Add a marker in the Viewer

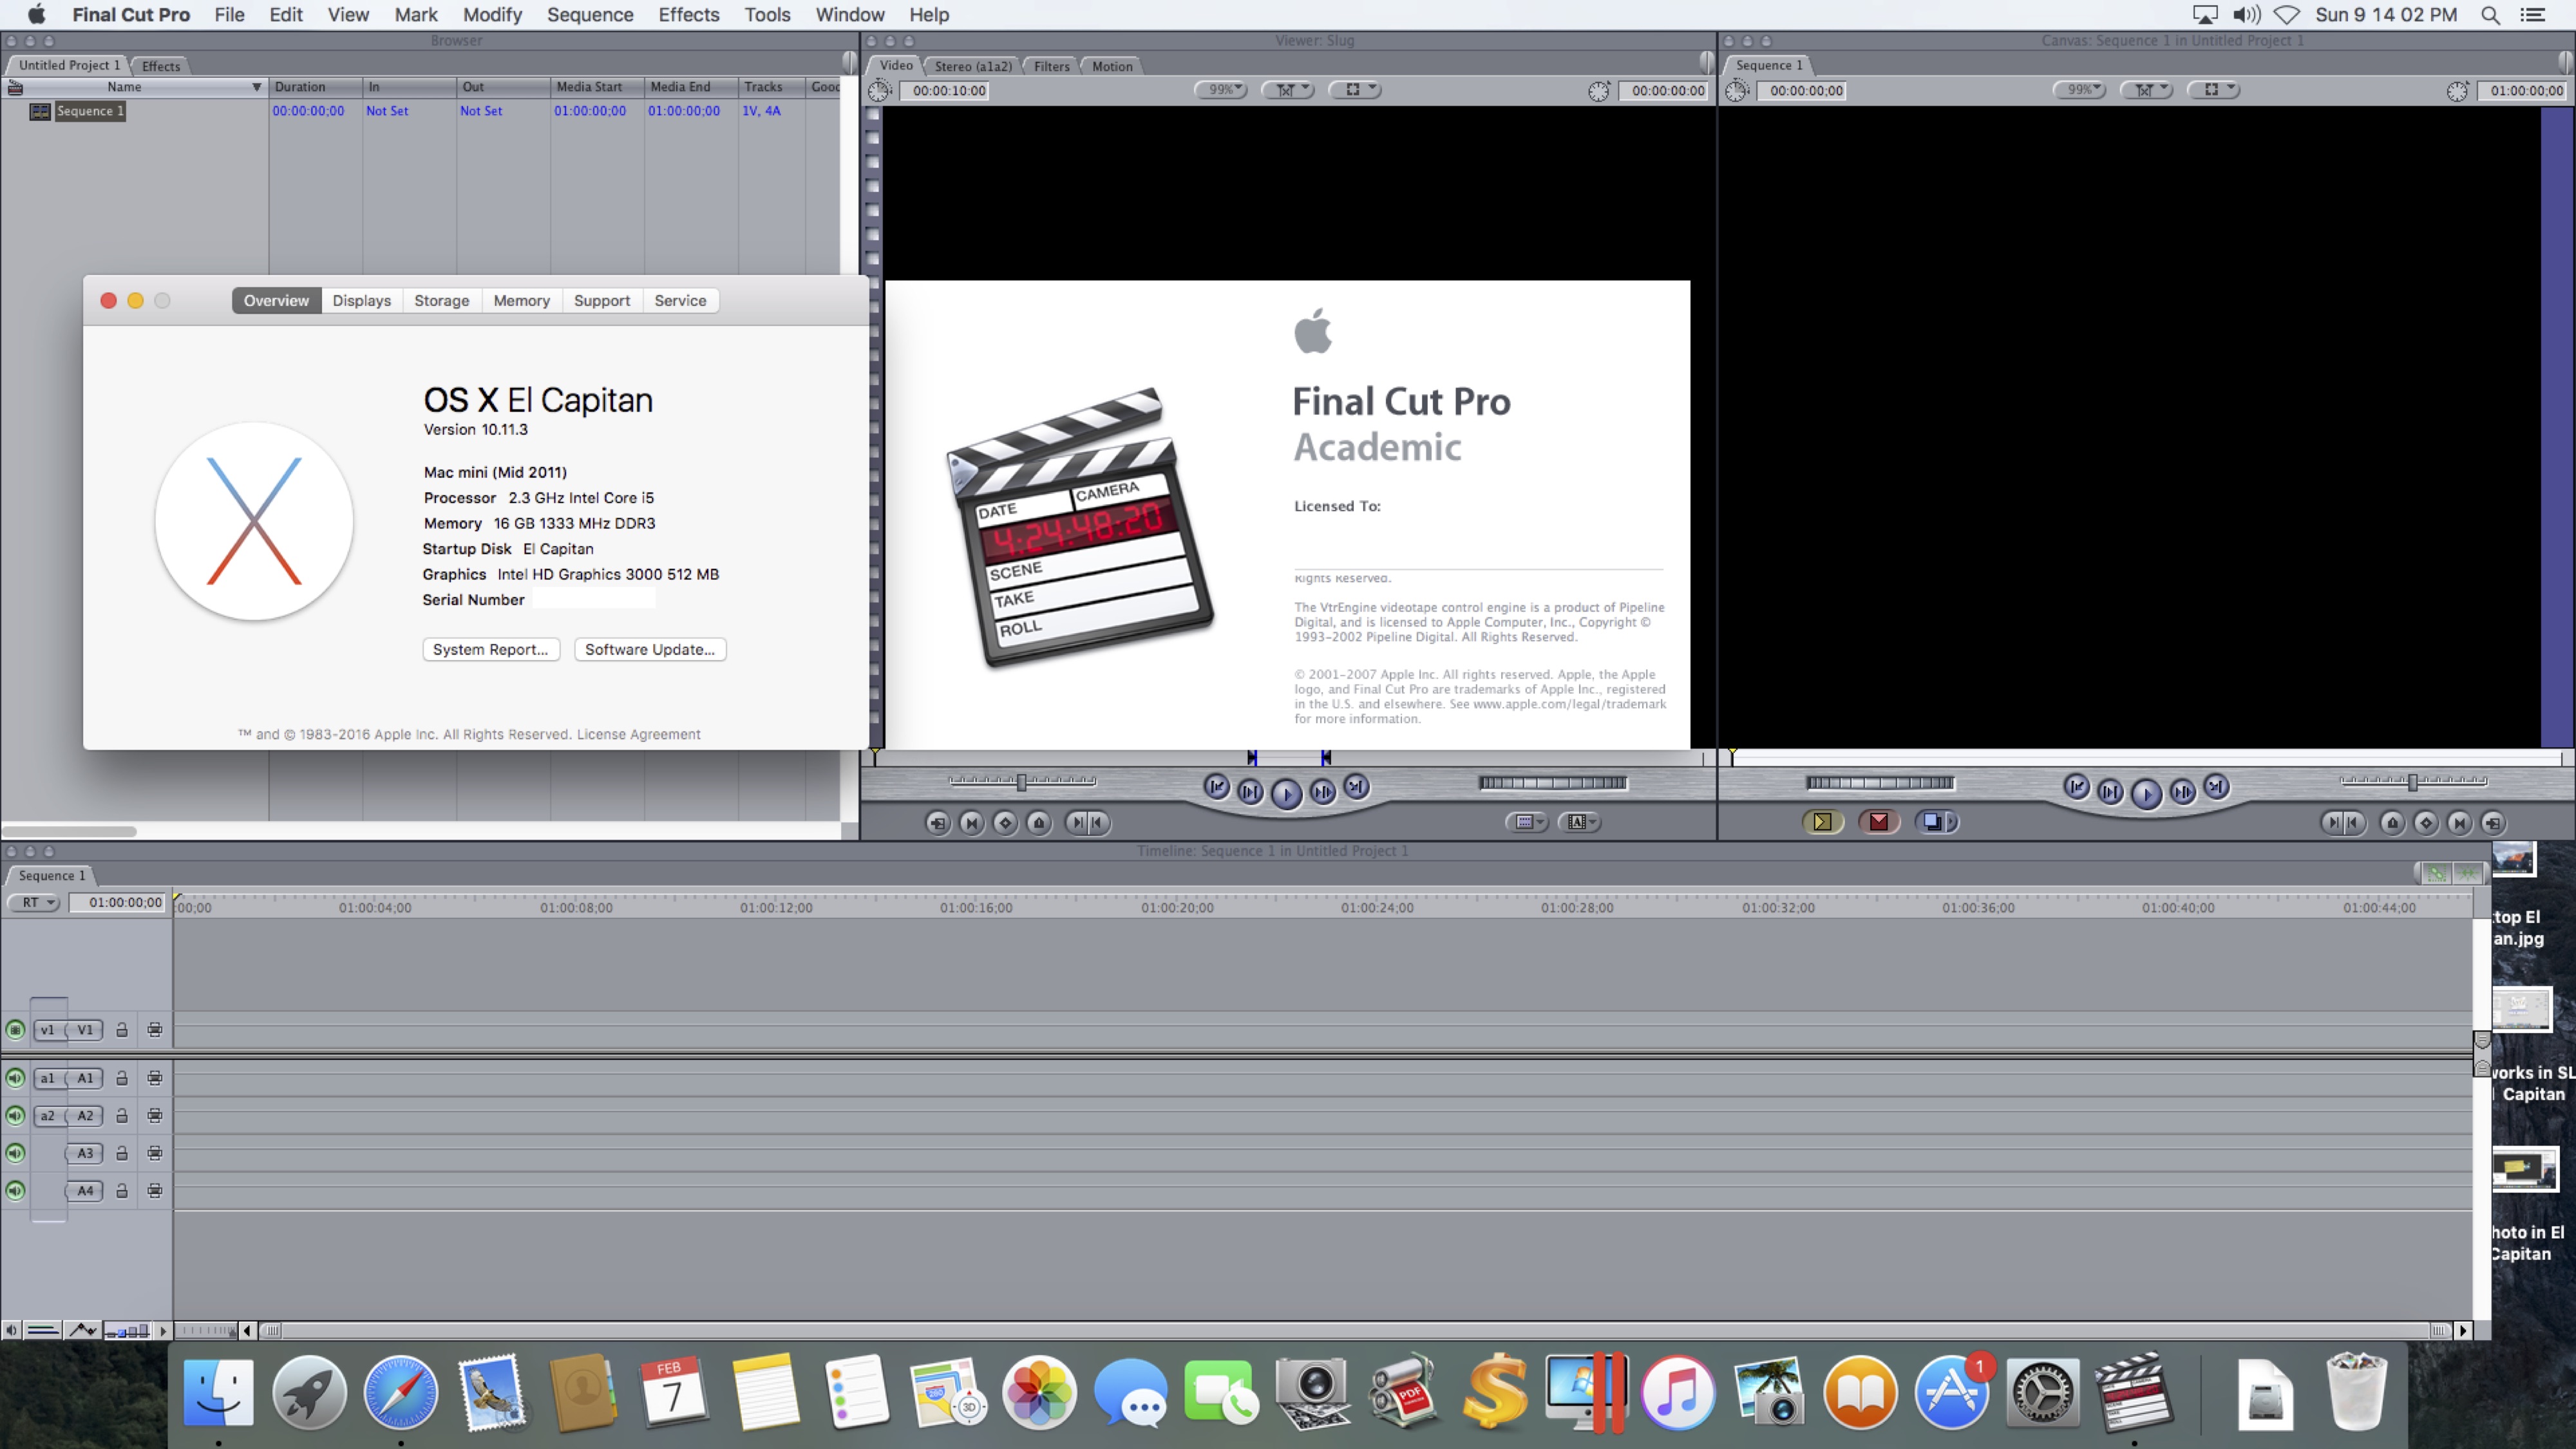point(1039,822)
